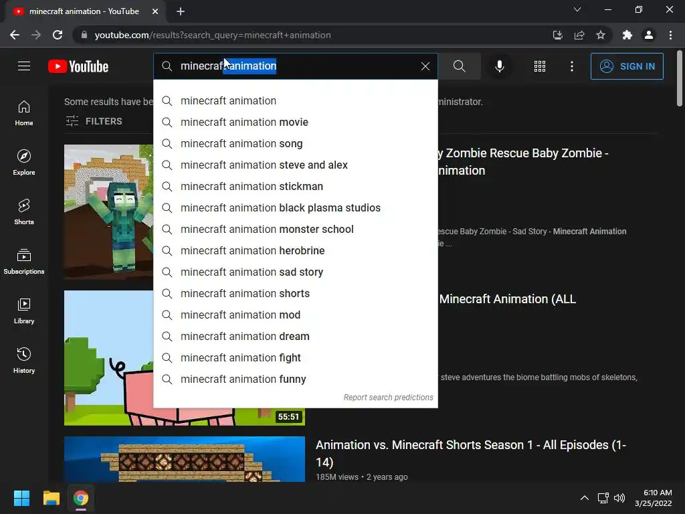Start voice search with the microphone
This screenshot has height=514, width=685.
point(499,66)
